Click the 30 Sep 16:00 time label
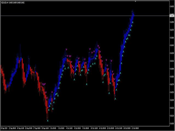Image resolution: width=175 pixels, height=131 pixels. click(x=45, y=128)
